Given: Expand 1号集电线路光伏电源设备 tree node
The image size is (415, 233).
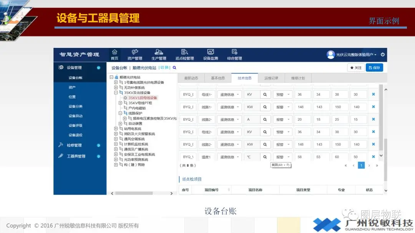Looking at the screenshot, I should (116, 82).
